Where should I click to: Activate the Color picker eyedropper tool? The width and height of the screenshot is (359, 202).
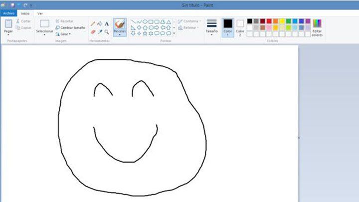click(x=100, y=31)
